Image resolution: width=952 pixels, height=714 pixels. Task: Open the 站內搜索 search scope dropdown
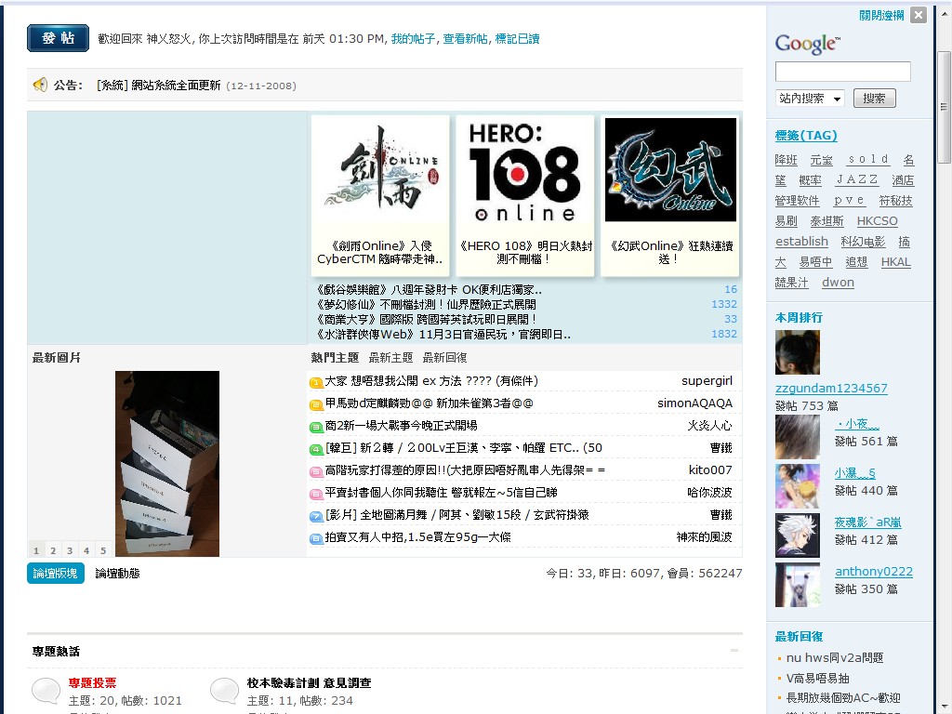pos(810,99)
